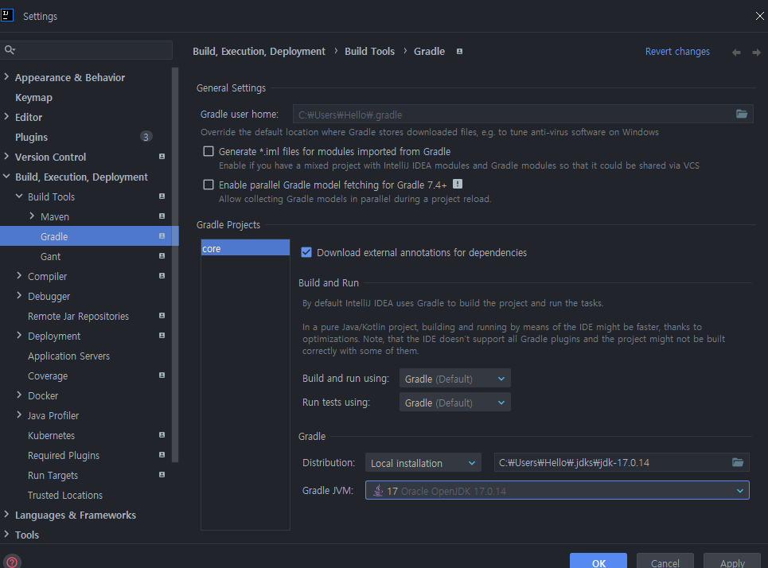Browse for Gradle distribution folder
The width and height of the screenshot is (768, 568).
[738, 462]
